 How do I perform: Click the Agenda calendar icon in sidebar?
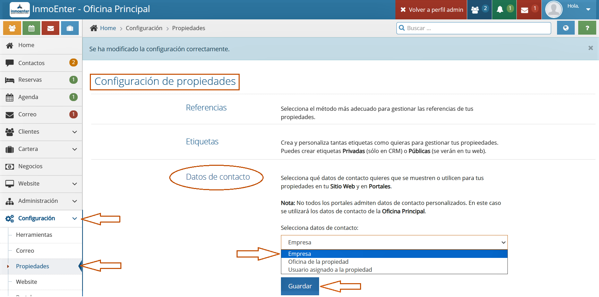tap(10, 97)
